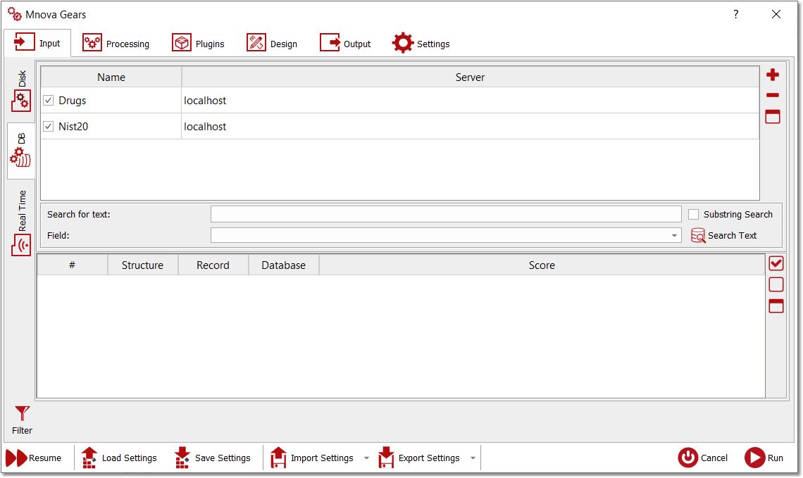Add a database with the plus icon
Viewport: 803px width, 478px height.
[x=772, y=75]
